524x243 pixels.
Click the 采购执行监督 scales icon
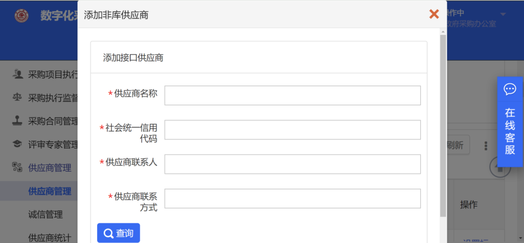(x=18, y=97)
